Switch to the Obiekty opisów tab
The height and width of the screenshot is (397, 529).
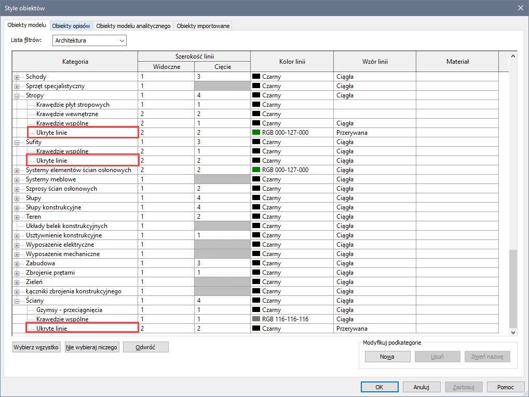click(x=71, y=26)
